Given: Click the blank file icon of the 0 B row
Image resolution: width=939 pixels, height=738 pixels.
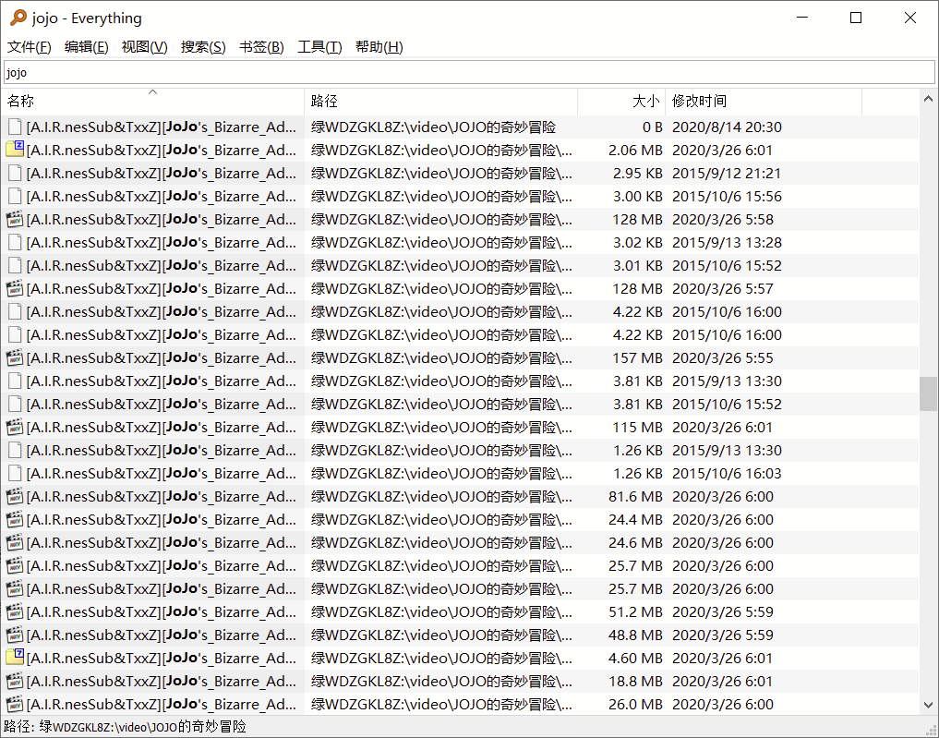Looking at the screenshot, I should [x=15, y=127].
